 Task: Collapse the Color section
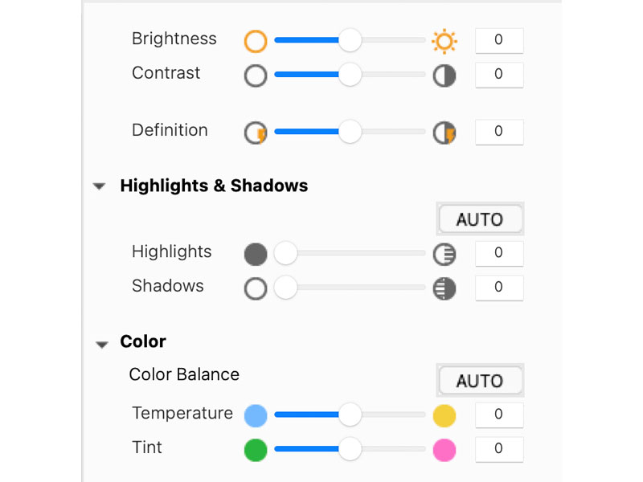[101, 344]
